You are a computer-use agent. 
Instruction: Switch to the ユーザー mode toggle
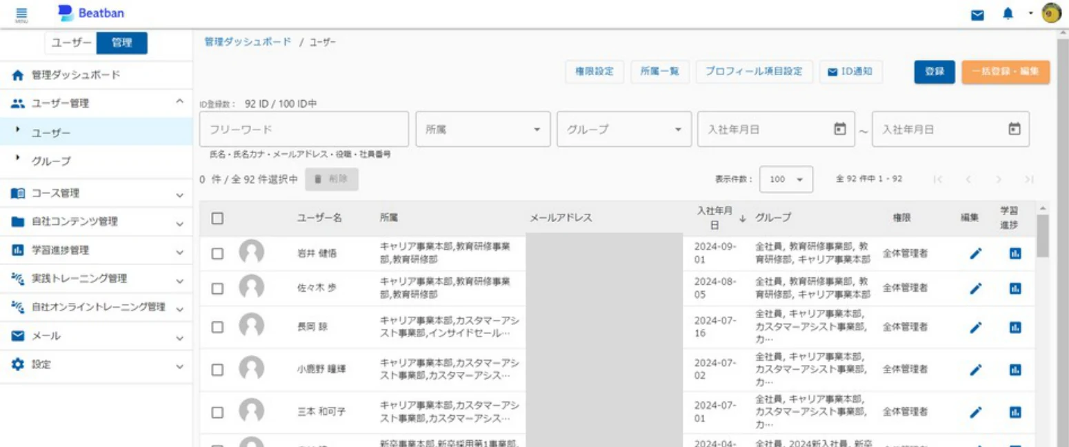[71, 43]
